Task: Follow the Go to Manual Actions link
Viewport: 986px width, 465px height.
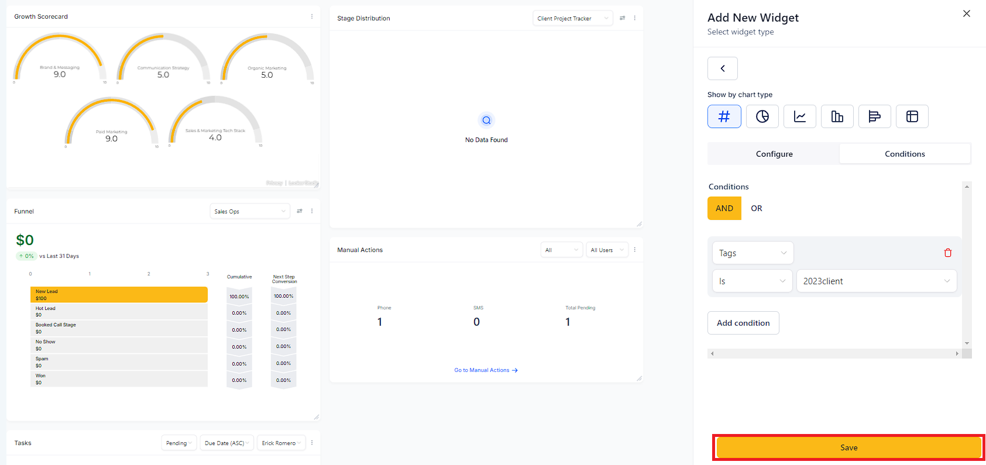Action: click(x=486, y=370)
